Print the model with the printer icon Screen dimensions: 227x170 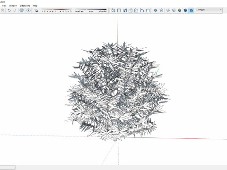tap(22, 10)
